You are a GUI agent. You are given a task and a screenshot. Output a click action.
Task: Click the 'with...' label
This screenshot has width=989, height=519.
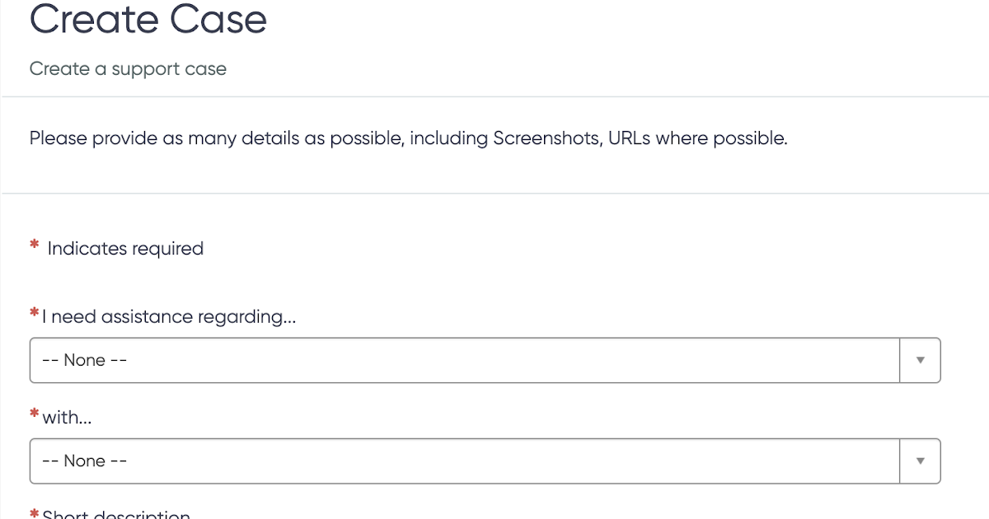click(x=68, y=417)
